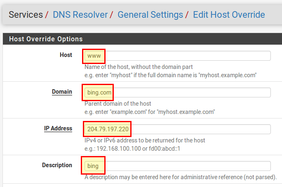The image size is (282, 187).
Task: Click the underlined IP Address label
Action: pos(58,128)
